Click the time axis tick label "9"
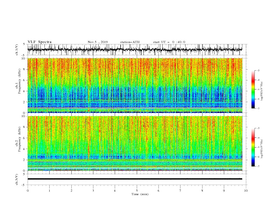The height and width of the screenshot is (214, 277). (224, 191)
